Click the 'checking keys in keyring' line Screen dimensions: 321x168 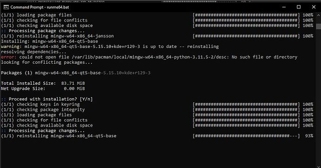pos(40,104)
